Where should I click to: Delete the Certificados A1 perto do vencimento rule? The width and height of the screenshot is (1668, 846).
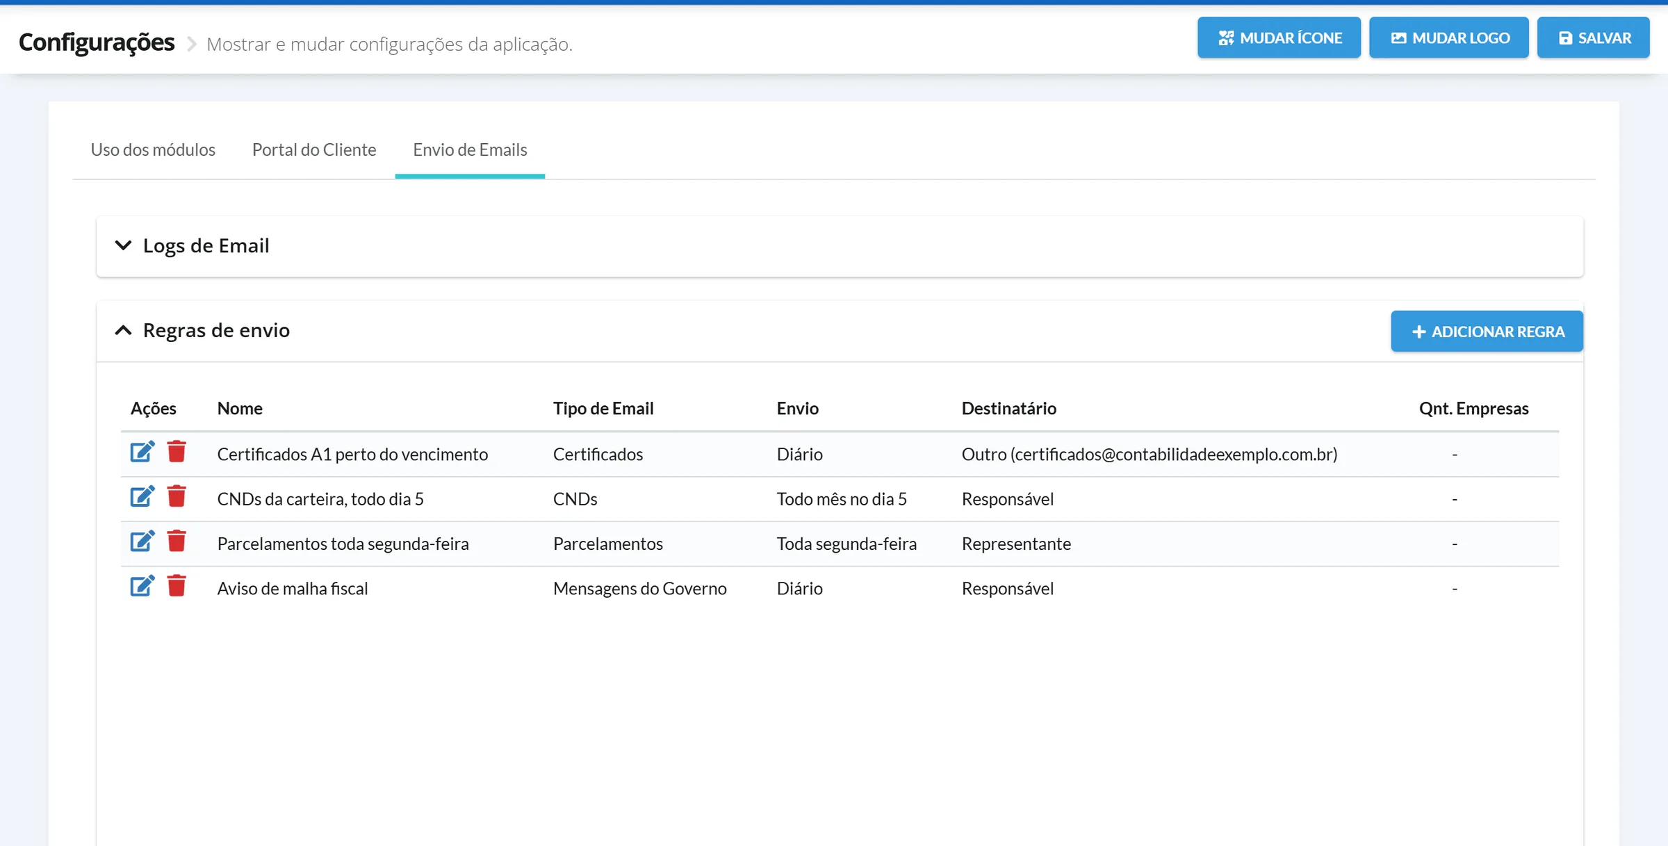click(177, 452)
